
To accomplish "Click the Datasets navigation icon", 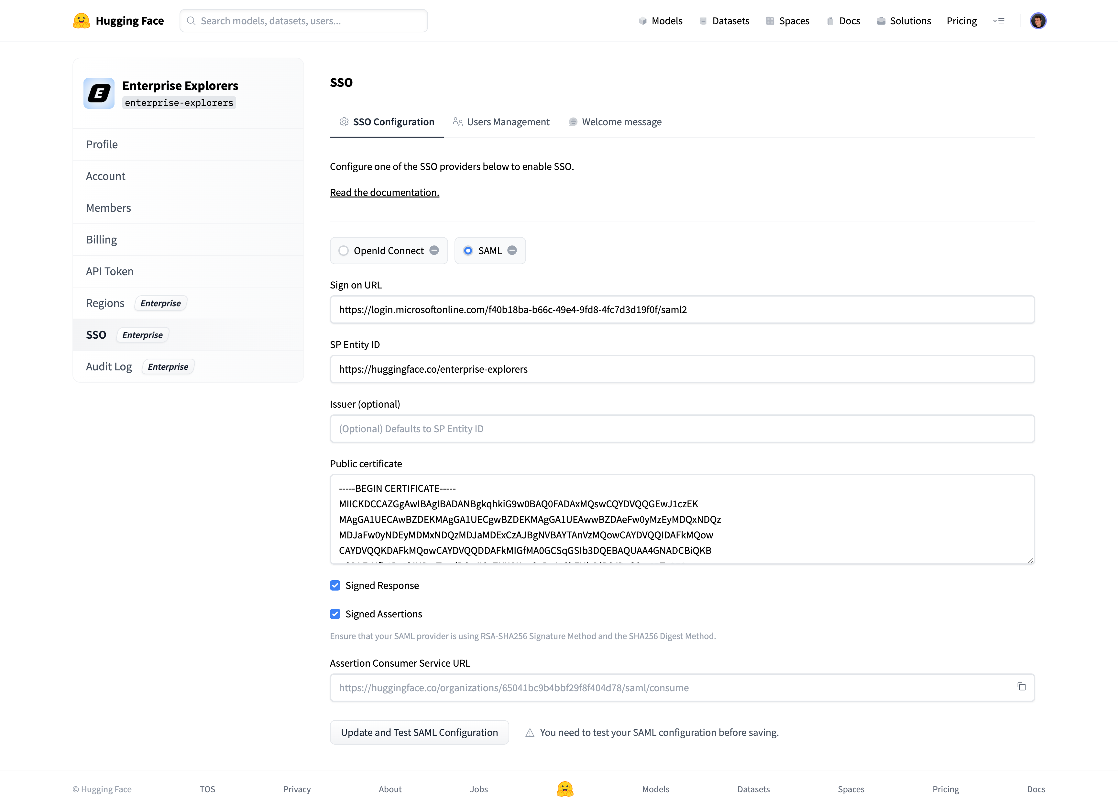I will (702, 21).
